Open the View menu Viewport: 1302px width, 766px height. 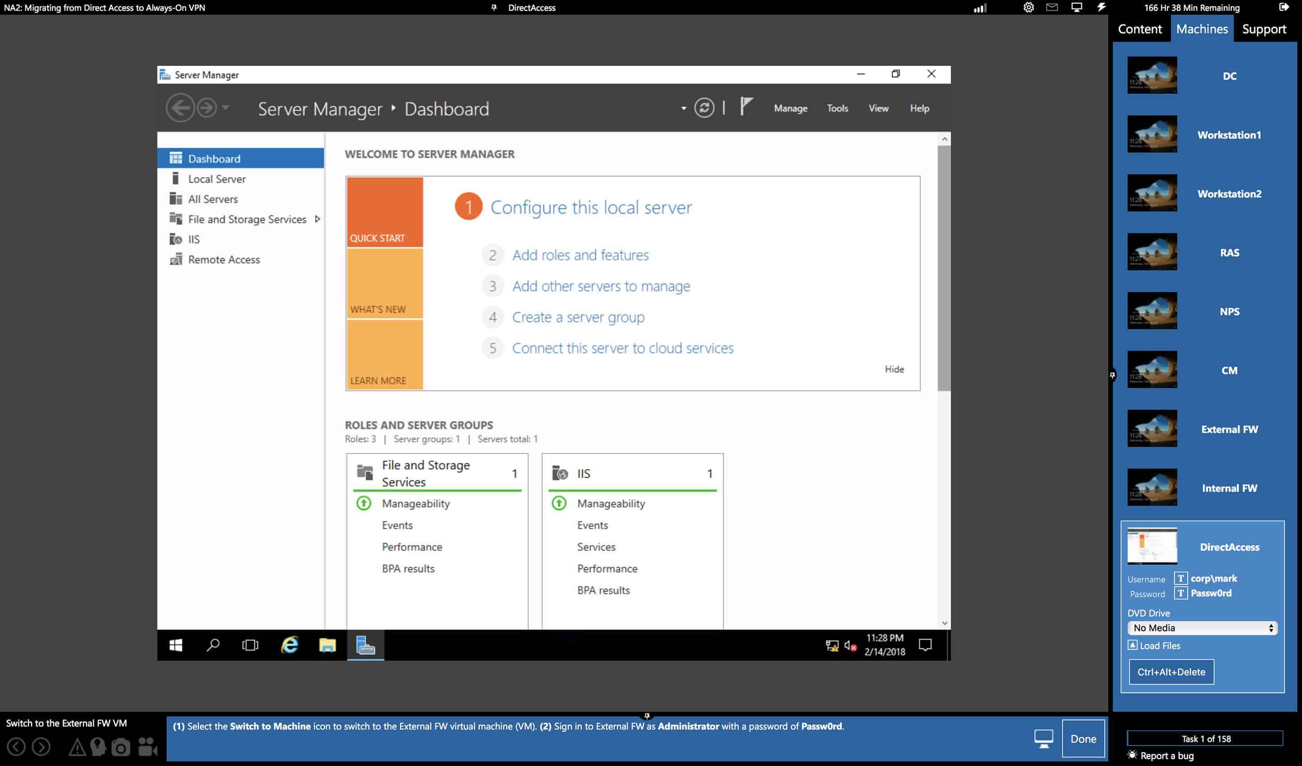[x=878, y=108]
